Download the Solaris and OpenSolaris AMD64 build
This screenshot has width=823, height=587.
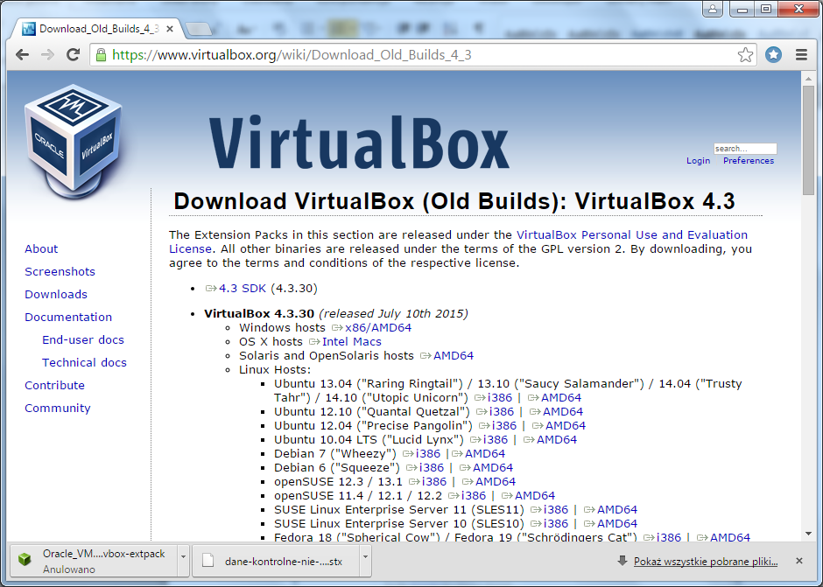454,356
